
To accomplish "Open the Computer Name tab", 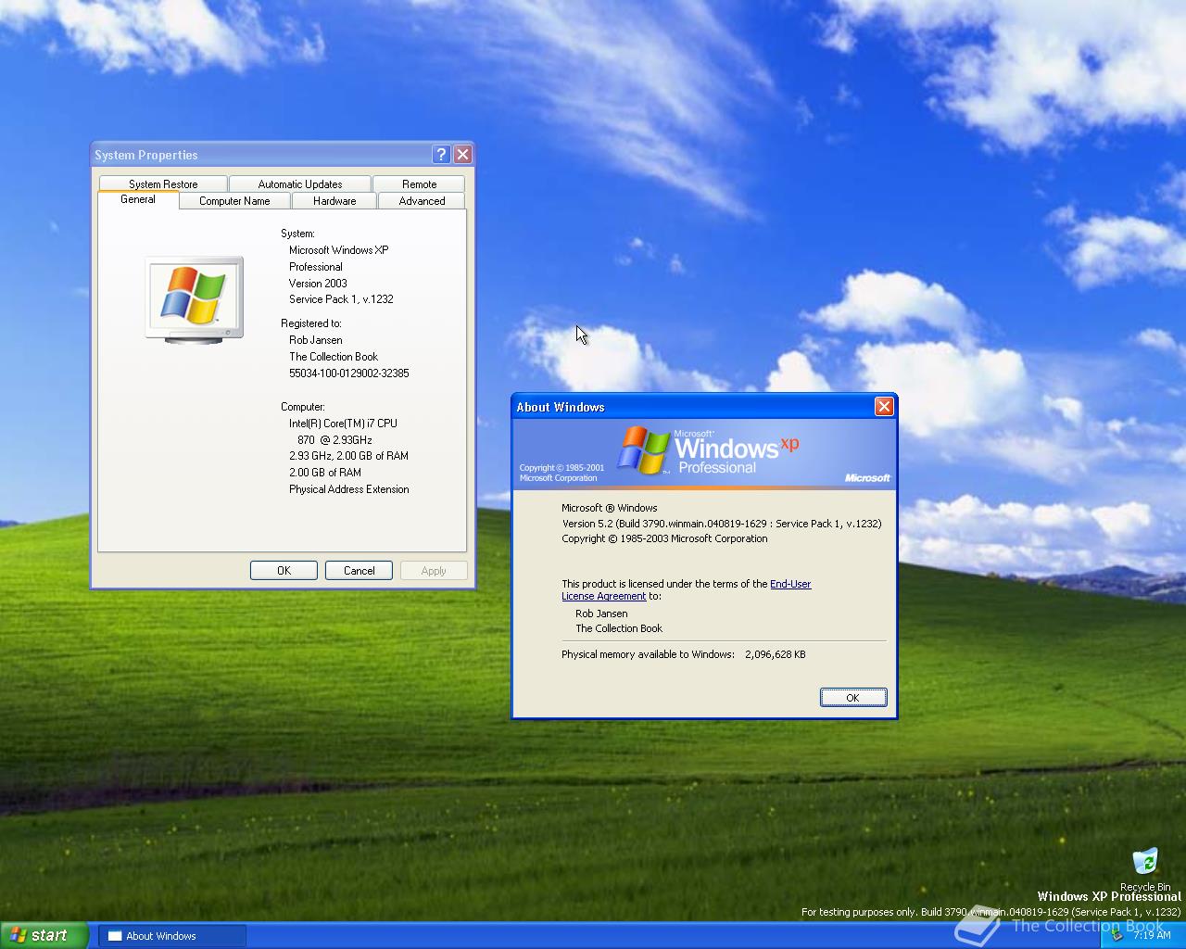I will 234,200.
